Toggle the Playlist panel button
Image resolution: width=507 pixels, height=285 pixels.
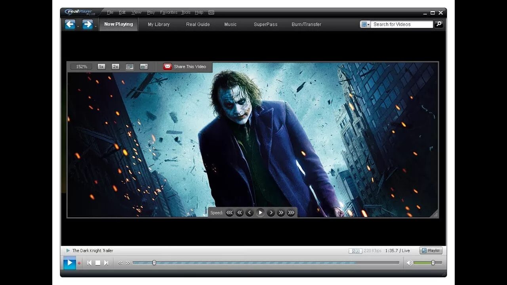(431, 251)
